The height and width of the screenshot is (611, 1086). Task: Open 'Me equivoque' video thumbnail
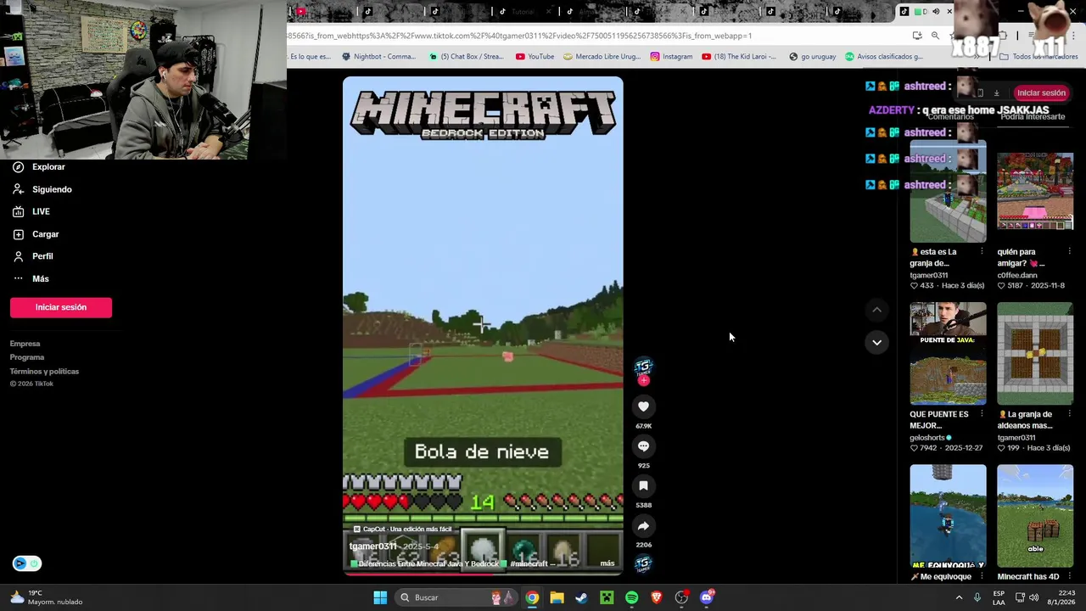948,517
